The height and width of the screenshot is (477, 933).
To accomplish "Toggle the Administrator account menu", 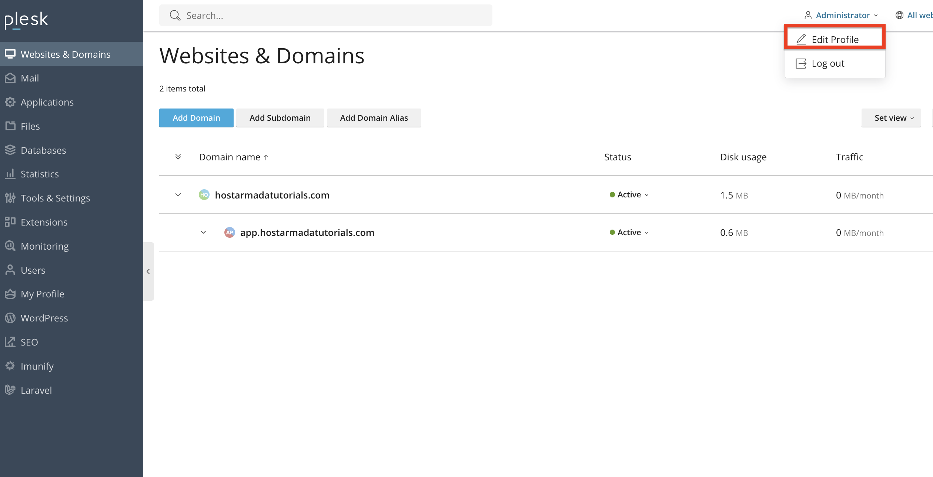I will click(x=841, y=15).
